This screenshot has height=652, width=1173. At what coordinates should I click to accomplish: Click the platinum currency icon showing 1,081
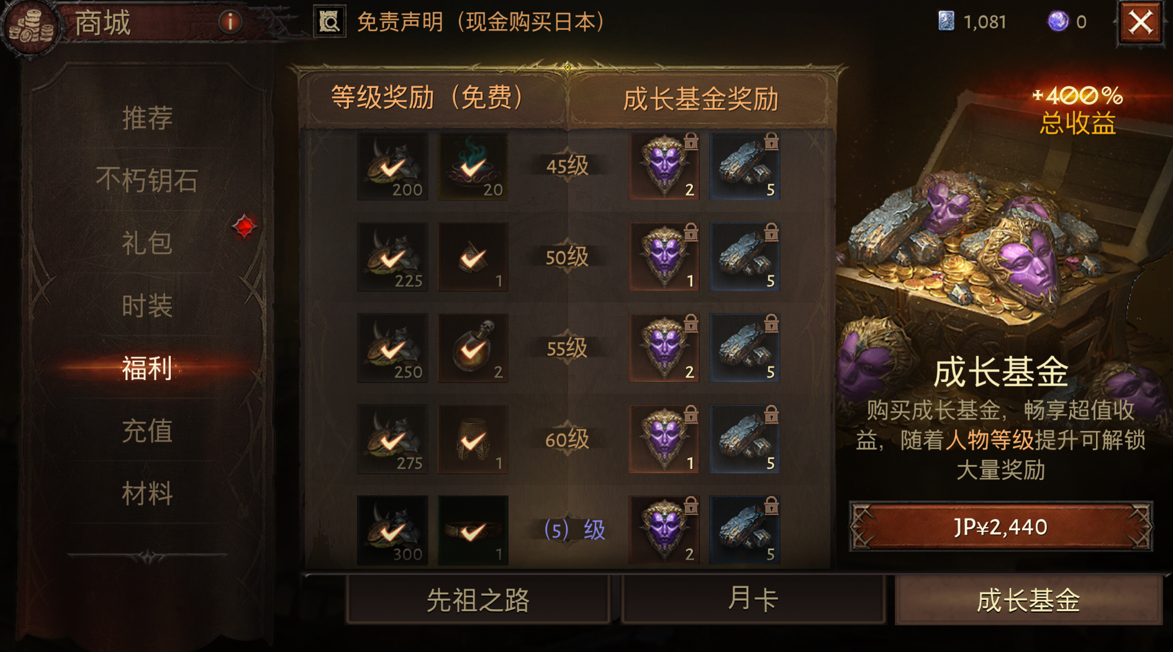point(946,22)
